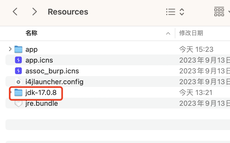Expand the app folder disclosure arrow
The image size is (230, 143).
[x=10, y=49]
